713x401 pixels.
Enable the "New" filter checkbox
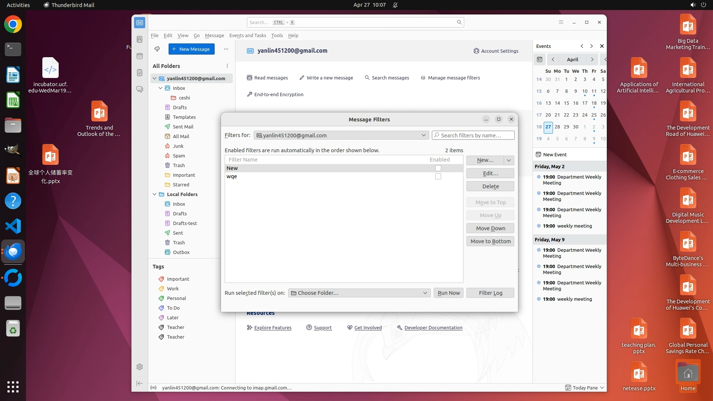click(x=438, y=168)
